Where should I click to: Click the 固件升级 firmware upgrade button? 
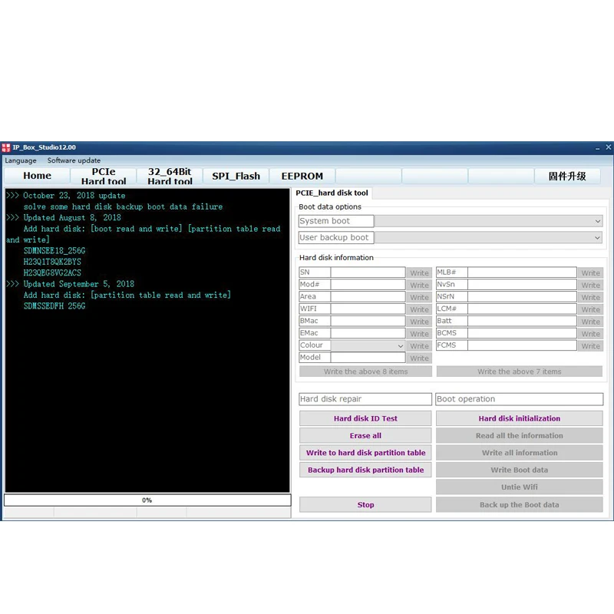point(567,176)
